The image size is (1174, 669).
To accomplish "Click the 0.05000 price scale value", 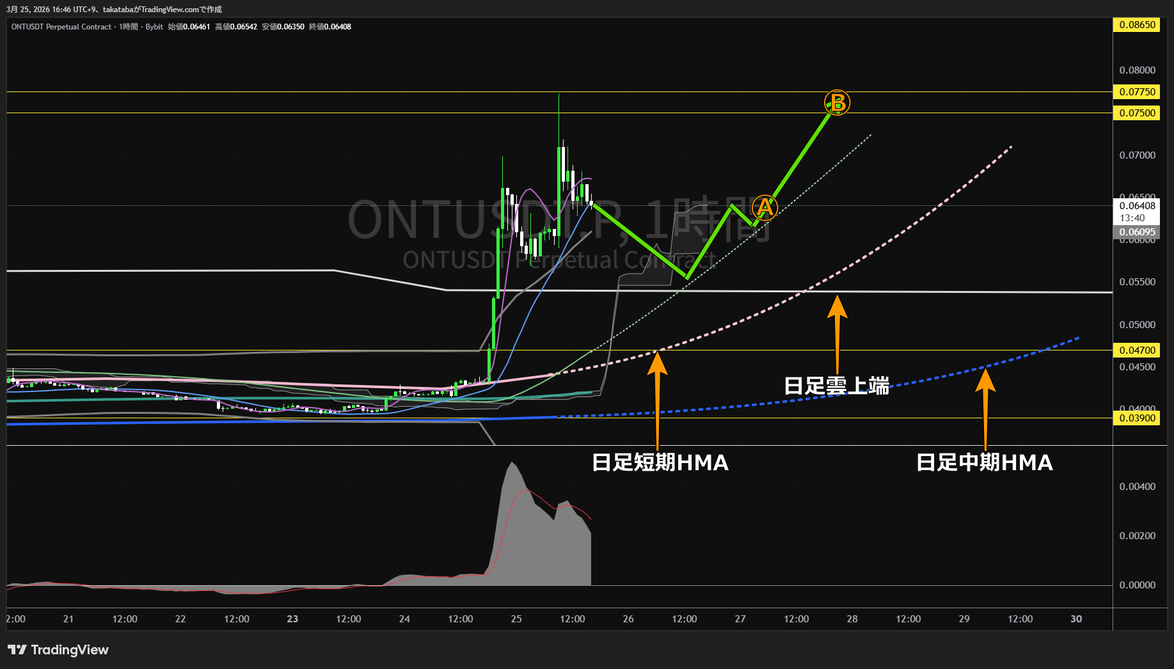I will (x=1137, y=325).
